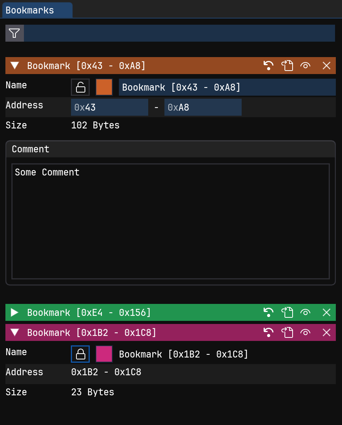Unlock the 0x1B2 - 0x1C8 bookmark
Viewport: 342px width, 425px height.
click(x=80, y=354)
